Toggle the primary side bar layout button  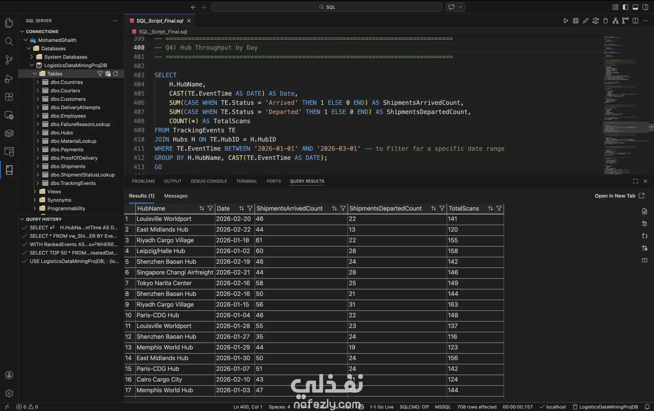[x=625, y=7]
